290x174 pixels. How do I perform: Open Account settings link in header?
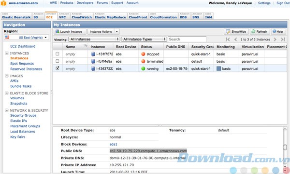tap(132, 3)
